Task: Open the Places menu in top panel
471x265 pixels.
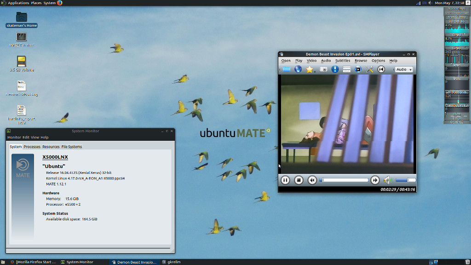Action: tap(36, 3)
